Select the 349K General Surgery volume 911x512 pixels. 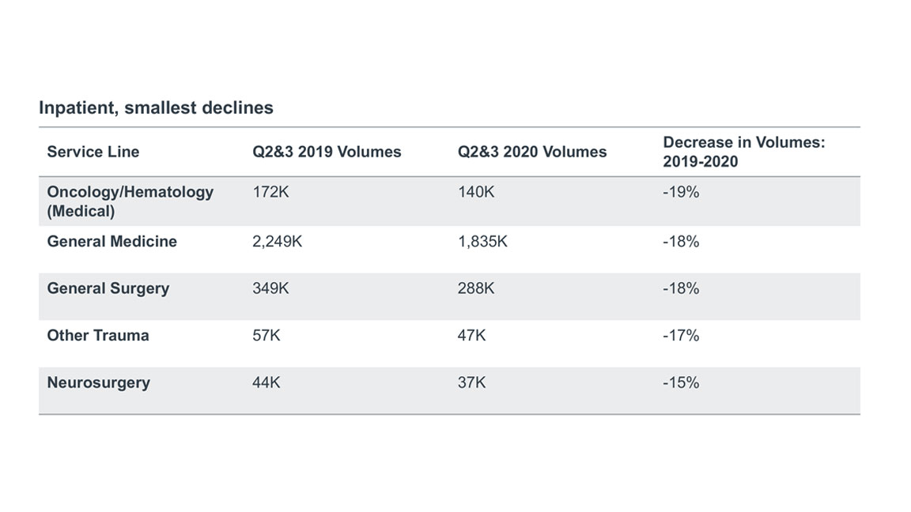[270, 288]
